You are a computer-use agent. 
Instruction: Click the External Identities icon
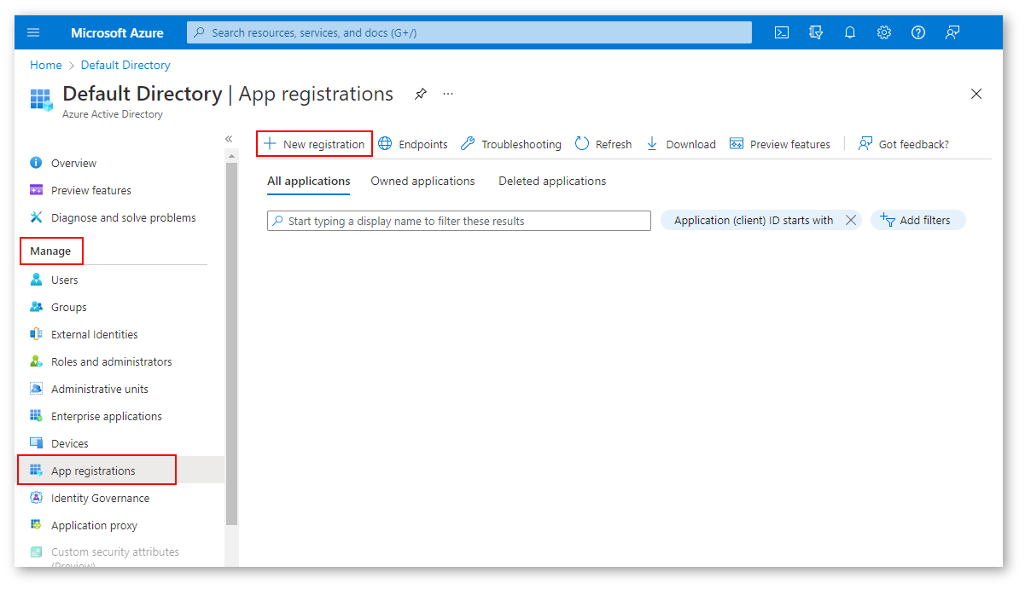tap(36, 334)
